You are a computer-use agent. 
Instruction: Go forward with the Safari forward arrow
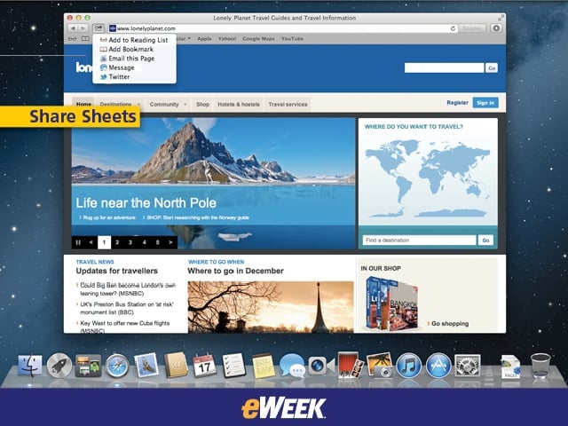point(83,28)
